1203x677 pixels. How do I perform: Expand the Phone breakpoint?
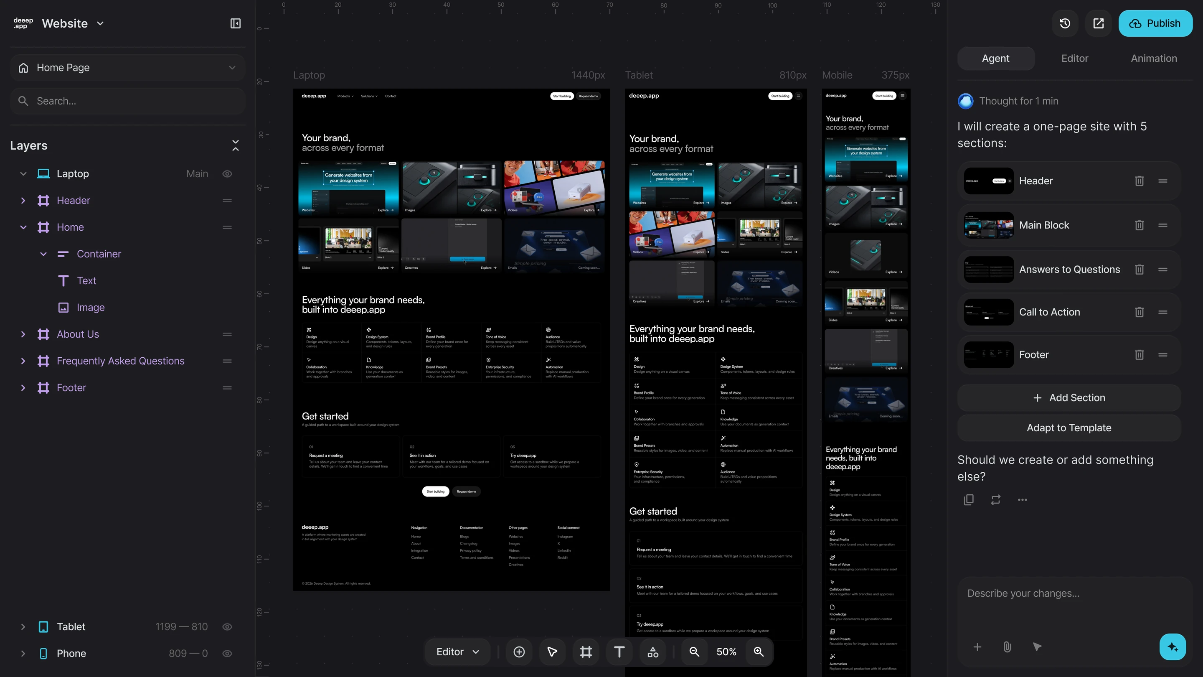pyautogui.click(x=23, y=653)
